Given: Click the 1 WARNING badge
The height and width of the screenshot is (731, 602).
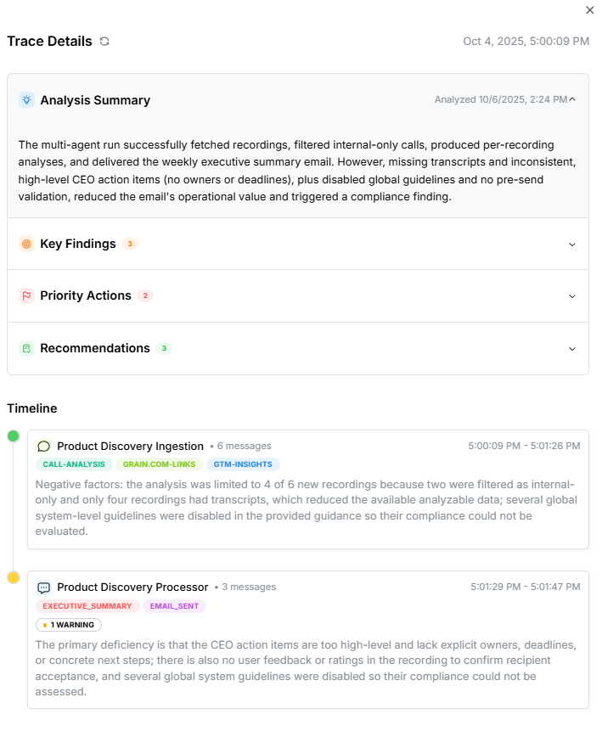Looking at the screenshot, I should coord(69,625).
